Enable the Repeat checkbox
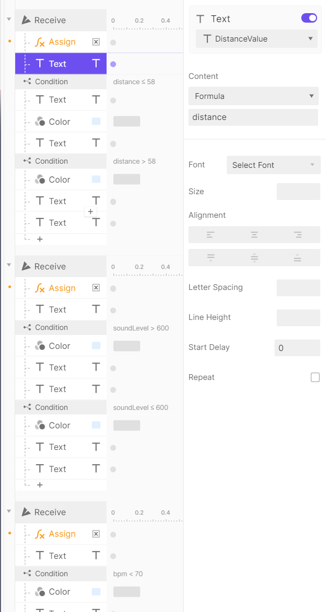The width and height of the screenshot is (326, 612). click(x=315, y=377)
